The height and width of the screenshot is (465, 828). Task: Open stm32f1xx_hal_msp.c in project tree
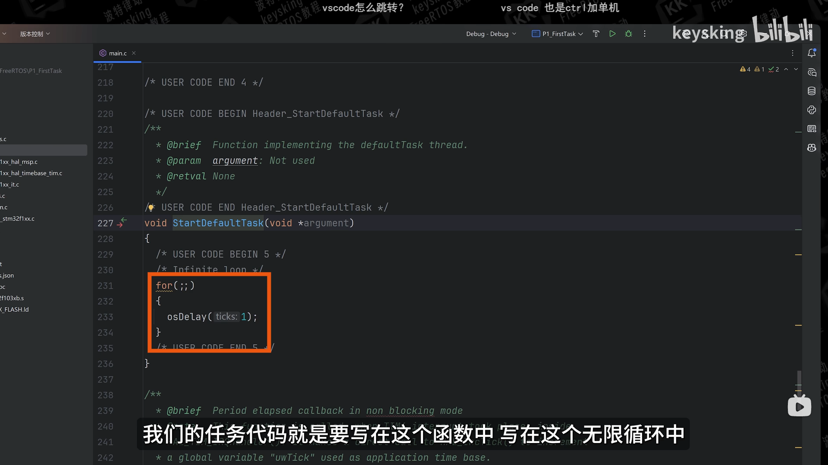[x=19, y=162]
